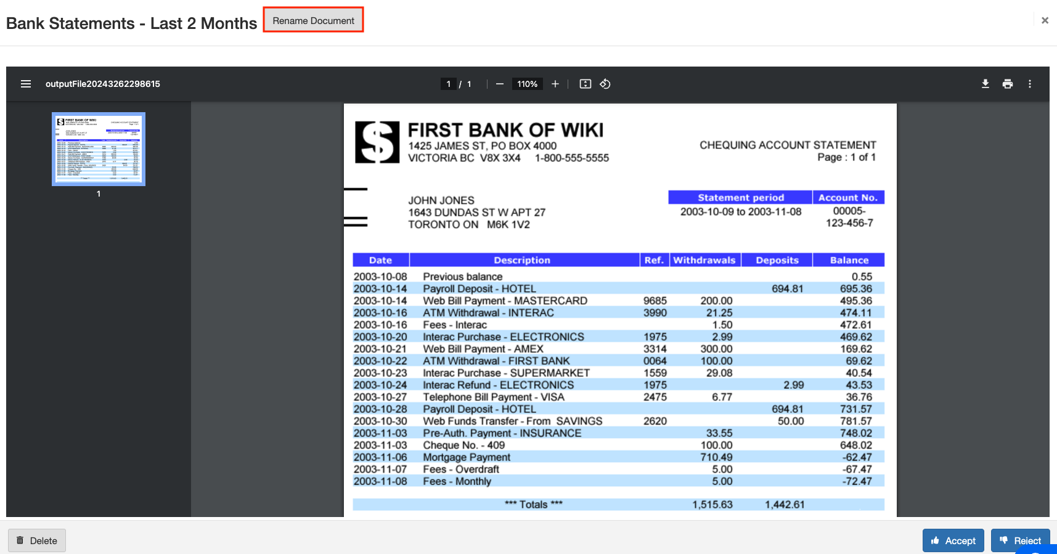
Task: Click the 1,442.61 total deposits value
Action: [785, 504]
